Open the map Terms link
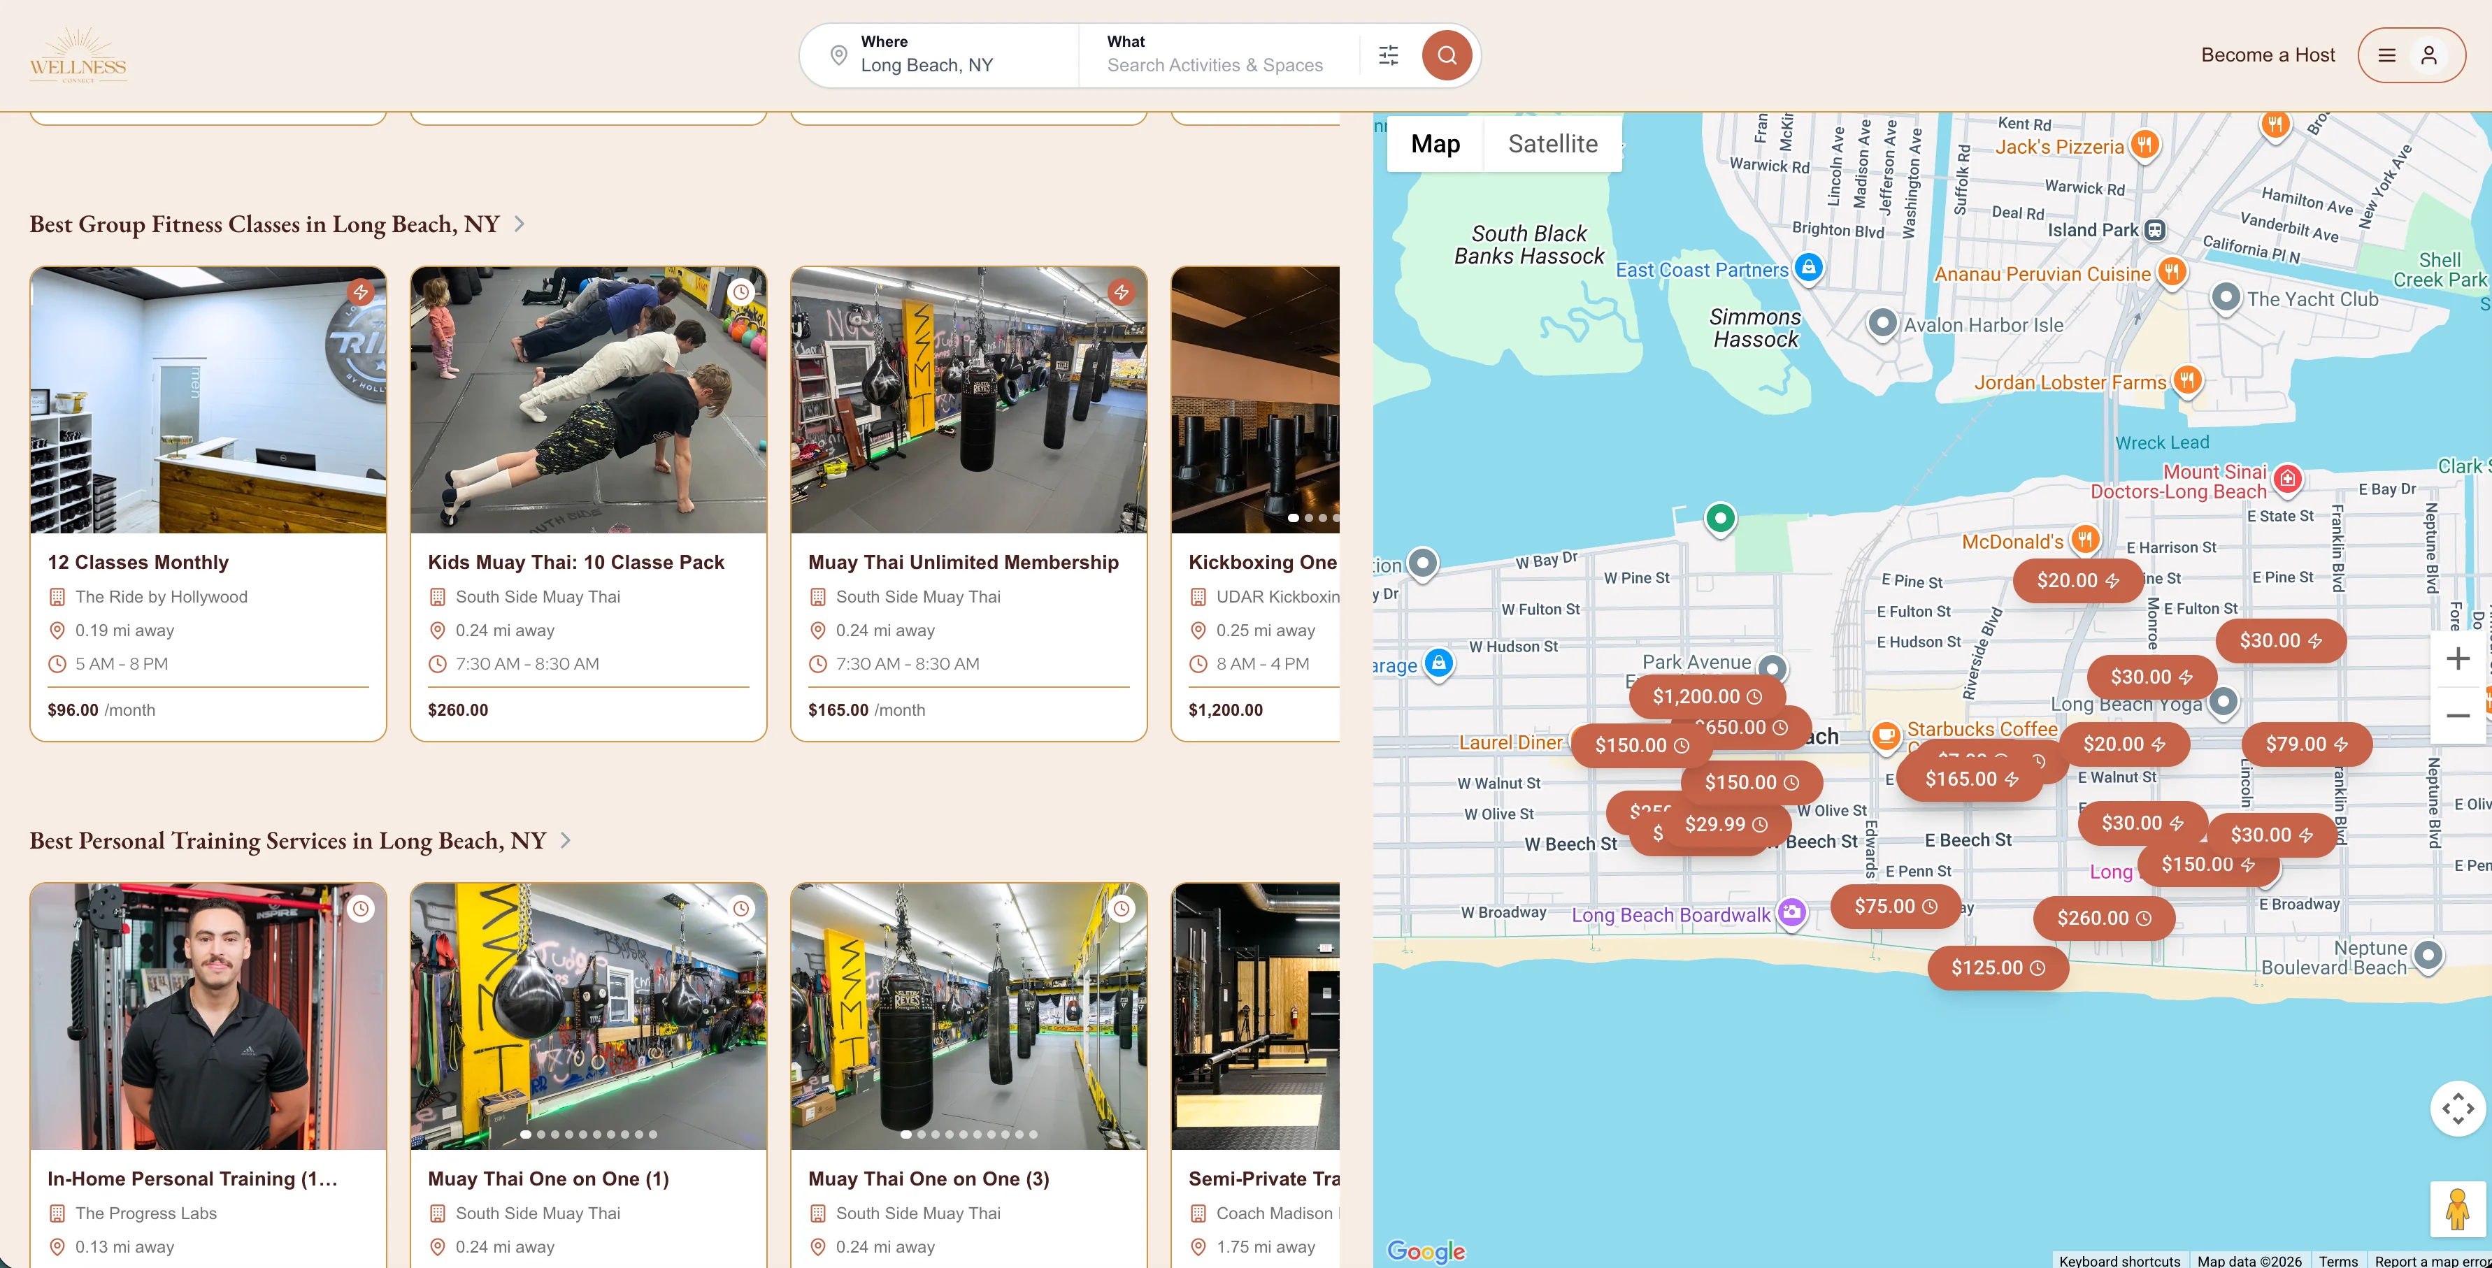 coord(2338,1260)
